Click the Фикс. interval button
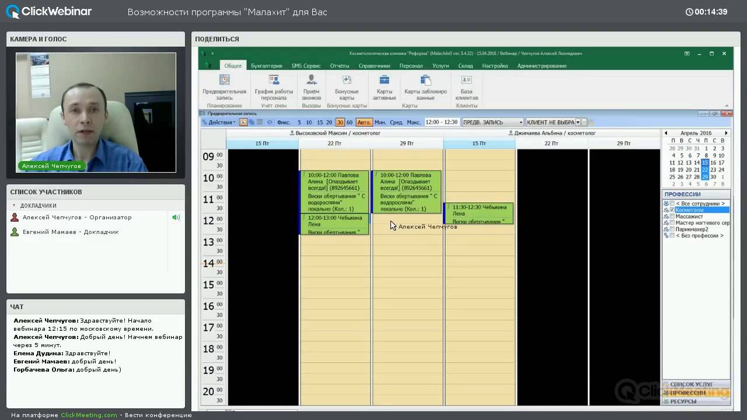The width and height of the screenshot is (747, 420). point(284,123)
